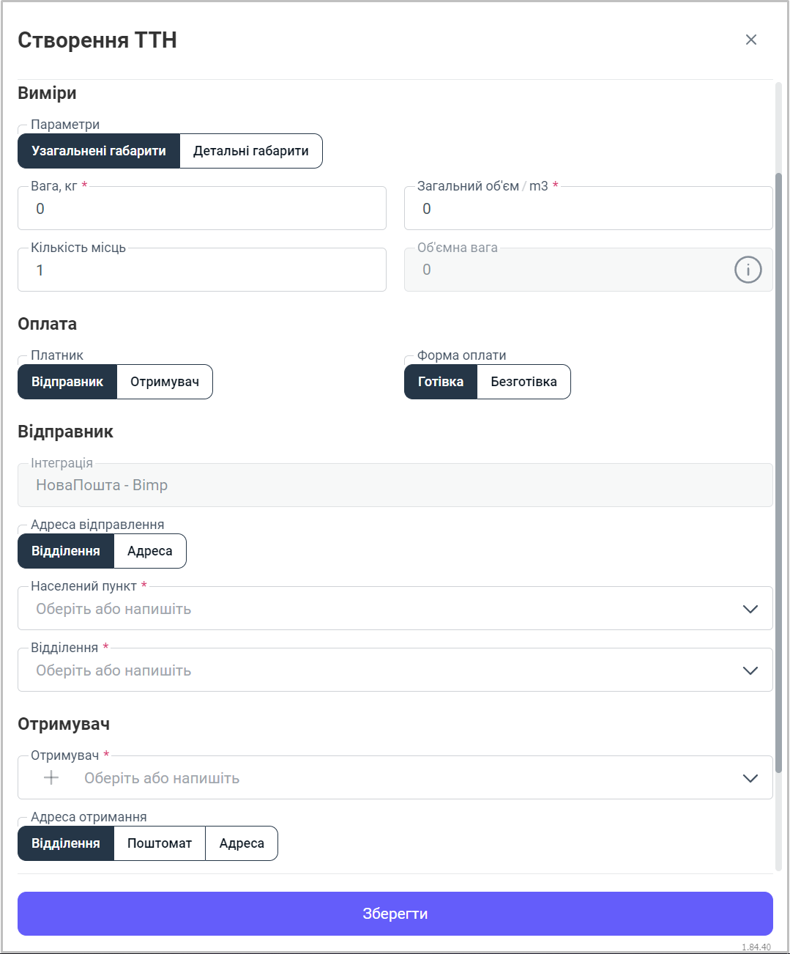Expand the Населений пункт dropdown
This screenshot has width=790, height=954.
(750, 609)
